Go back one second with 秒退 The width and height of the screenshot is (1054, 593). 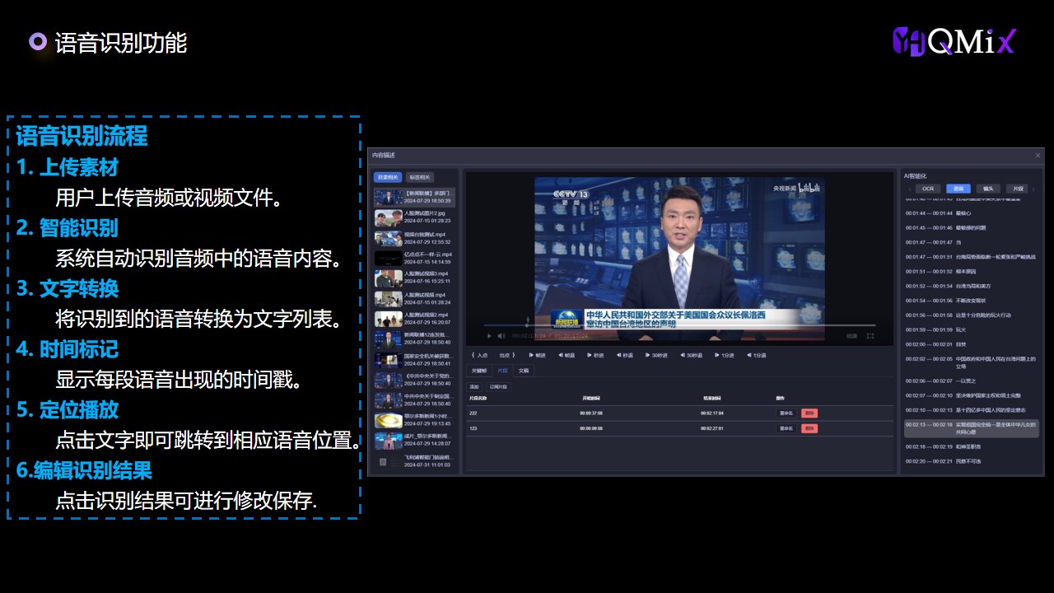coord(625,355)
